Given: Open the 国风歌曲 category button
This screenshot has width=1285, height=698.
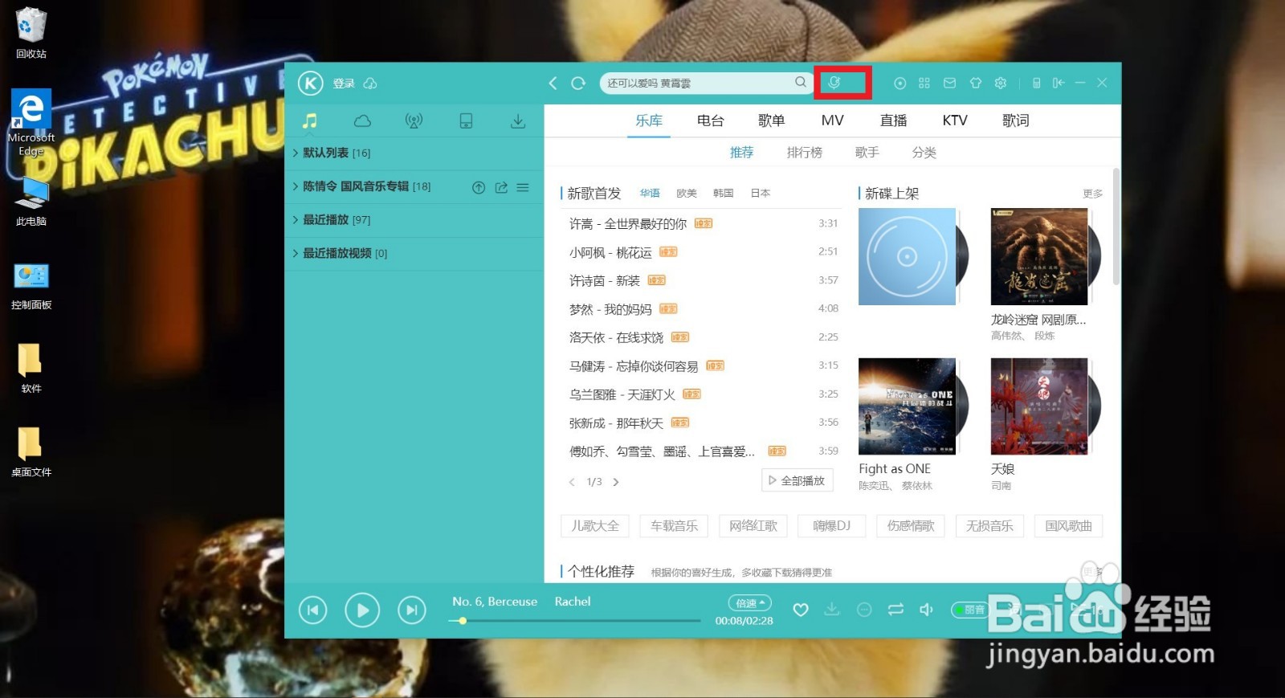Looking at the screenshot, I should click(1068, 526).
